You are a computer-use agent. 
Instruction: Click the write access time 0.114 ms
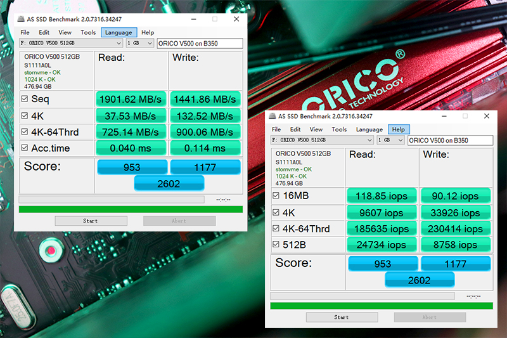[x=205, y=148]
